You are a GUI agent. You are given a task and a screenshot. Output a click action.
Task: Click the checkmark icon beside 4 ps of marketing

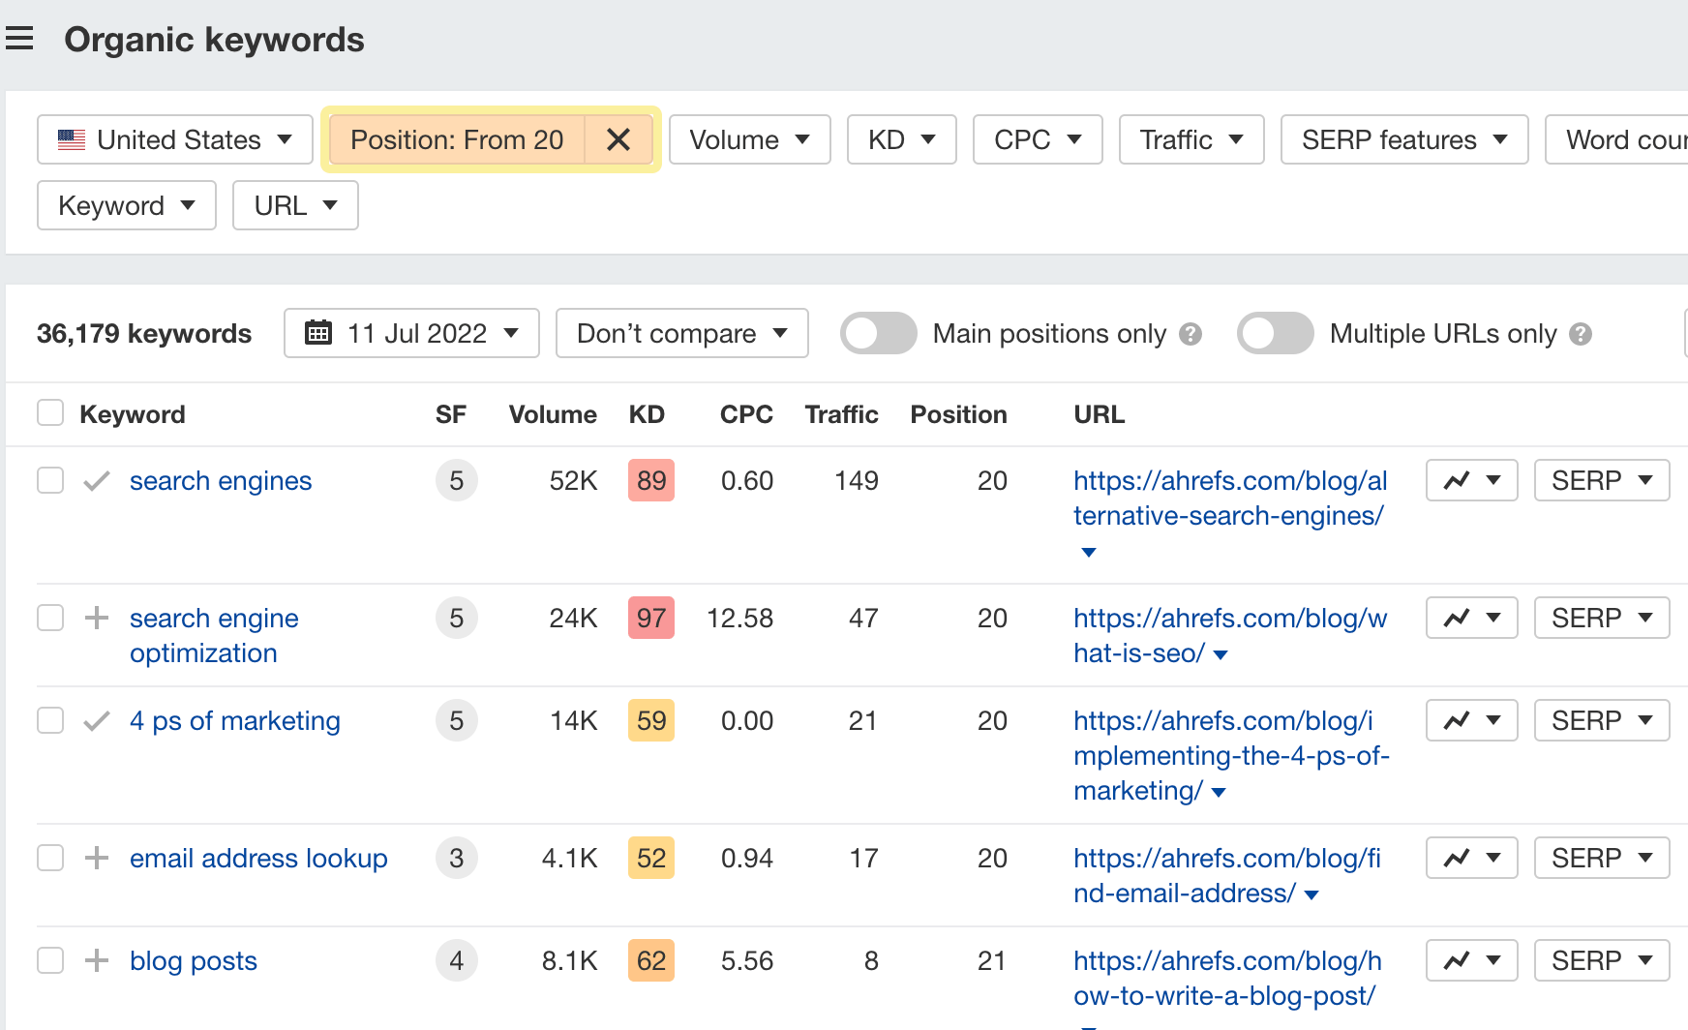pyautogui.click(x=96, y=720)
